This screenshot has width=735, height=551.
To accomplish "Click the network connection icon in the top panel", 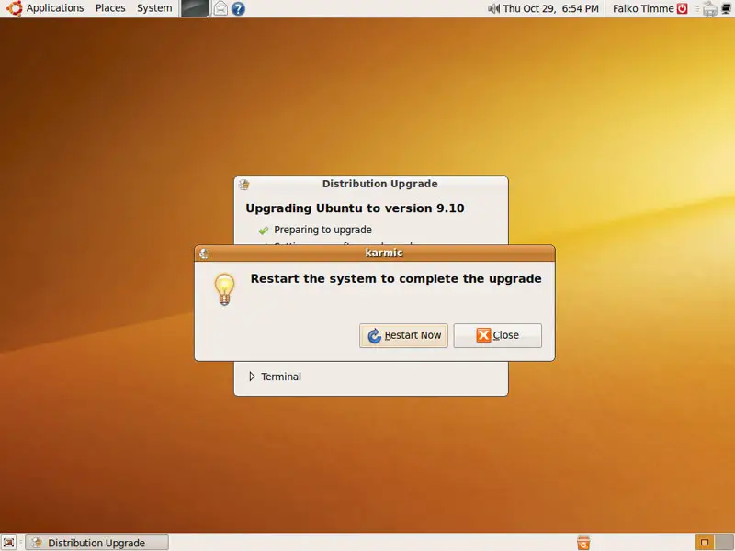I will click(726, 8).
